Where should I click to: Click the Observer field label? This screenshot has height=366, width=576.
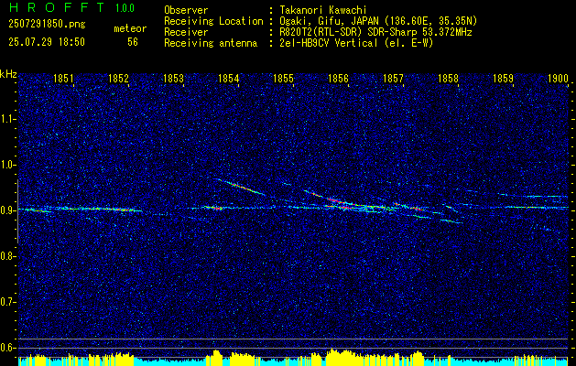pyautogui.click(x=186, y=10)
